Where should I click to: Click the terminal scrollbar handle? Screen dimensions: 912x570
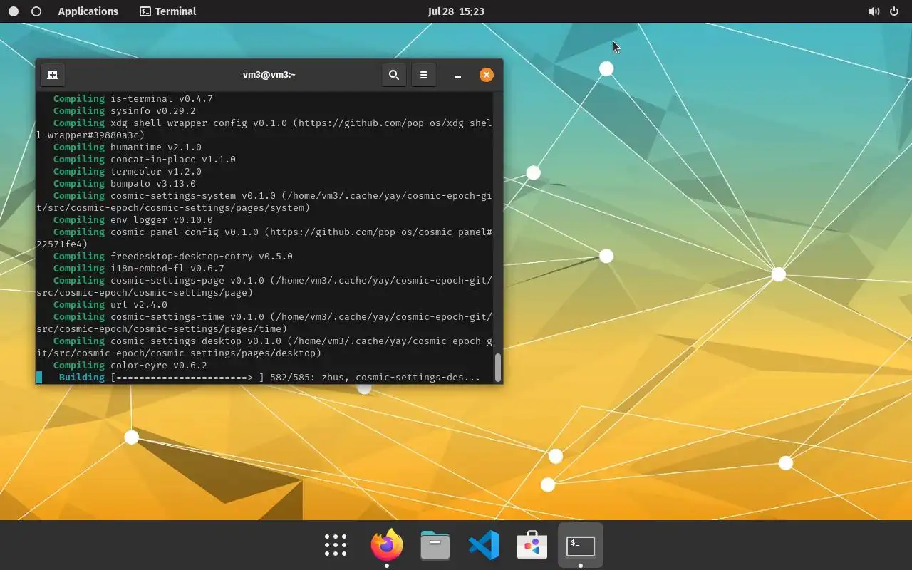(x=497, y=367)
